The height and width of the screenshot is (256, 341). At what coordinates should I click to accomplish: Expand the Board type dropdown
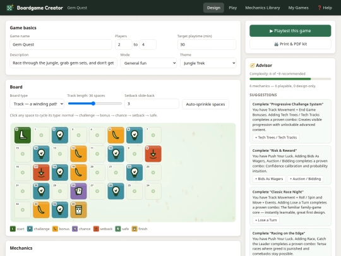[x=37, y=104]
